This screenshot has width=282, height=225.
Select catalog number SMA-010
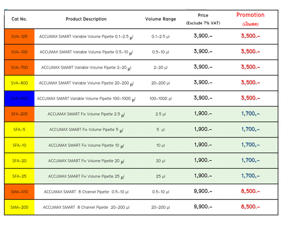19,192
